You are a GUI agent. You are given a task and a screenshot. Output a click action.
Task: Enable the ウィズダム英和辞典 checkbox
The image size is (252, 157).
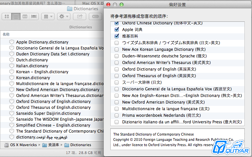click(117, 43)
